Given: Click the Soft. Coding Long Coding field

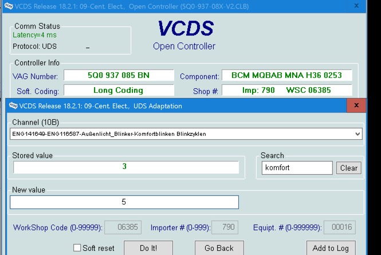Looking at the screenshot, I should tap(119, 90).
